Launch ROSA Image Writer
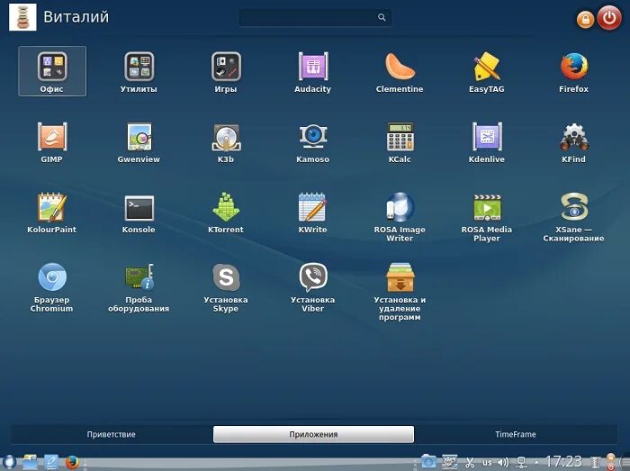The width and height of the screenshot is (630, 471). click(x=400, y=216)
